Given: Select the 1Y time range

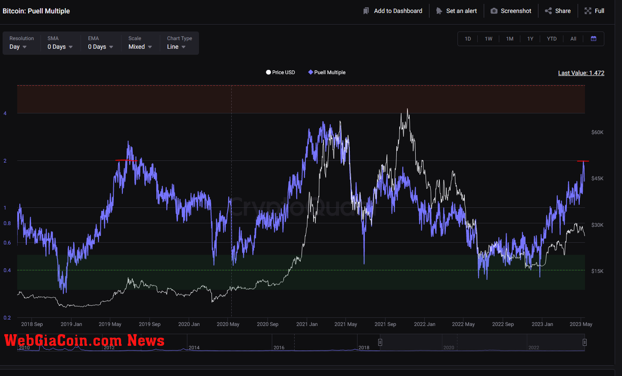Looking at the screenshot, I should tap(530, 39).
